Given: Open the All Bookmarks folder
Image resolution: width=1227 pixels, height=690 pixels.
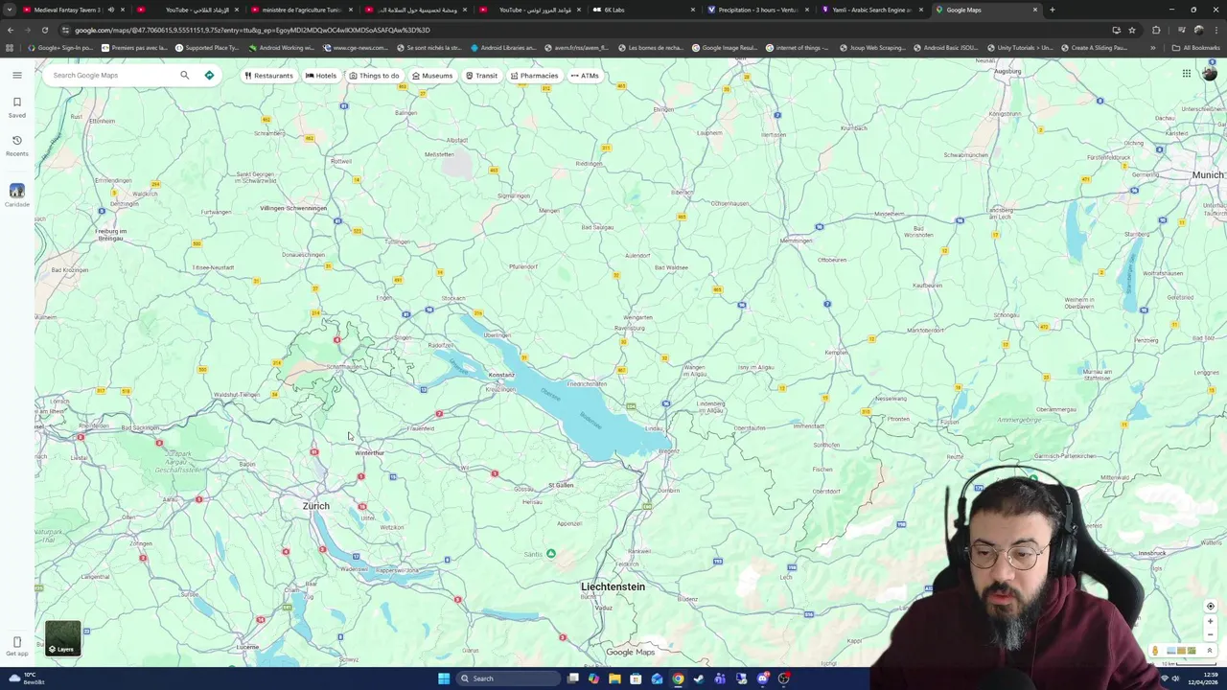Looking at the screenshot, I should (1195, 48).
